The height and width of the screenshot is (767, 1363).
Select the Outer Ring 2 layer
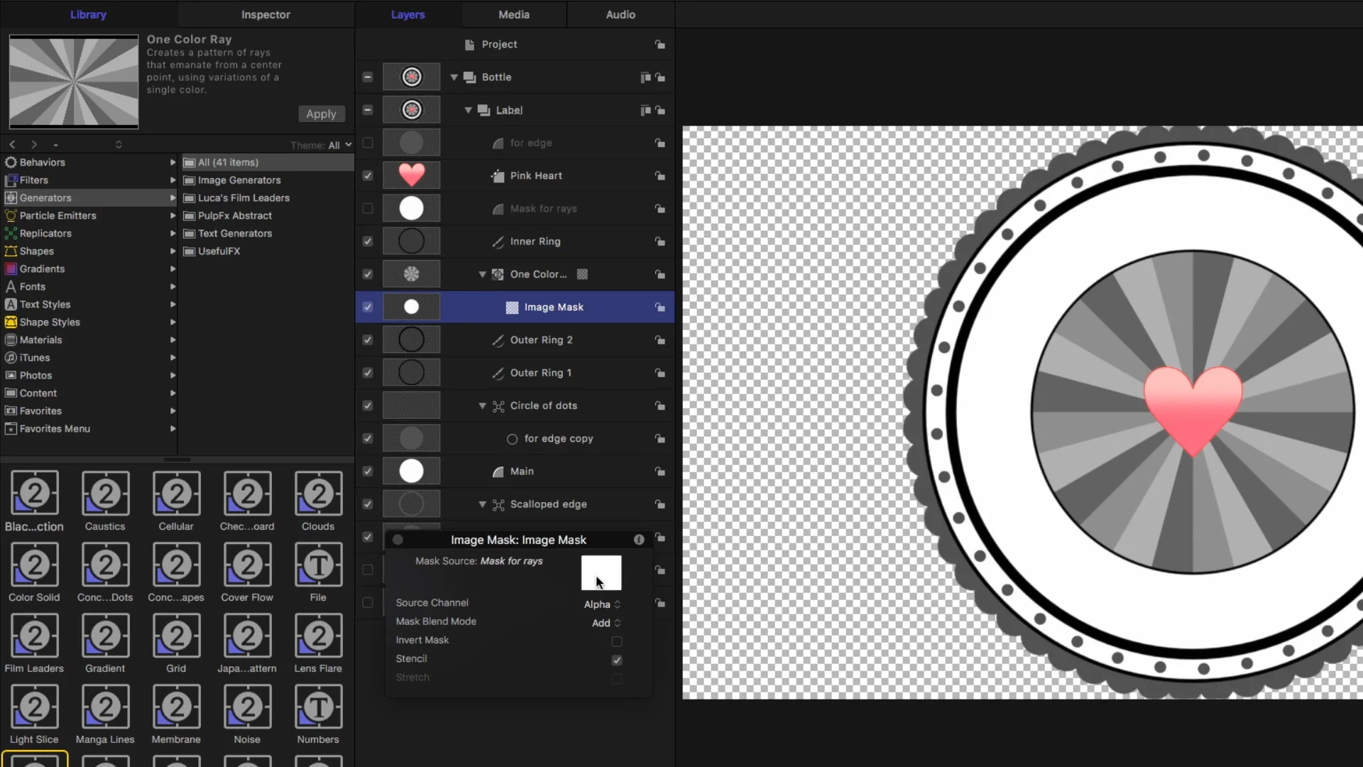pos(541,339)
